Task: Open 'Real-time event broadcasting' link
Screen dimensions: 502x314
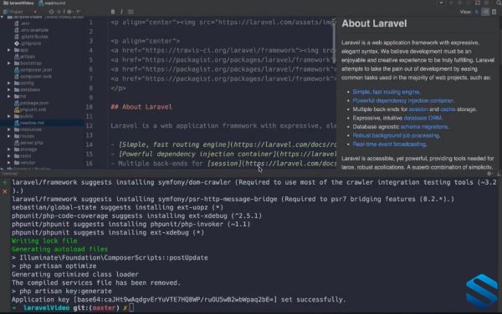Action: coord(389,144)
